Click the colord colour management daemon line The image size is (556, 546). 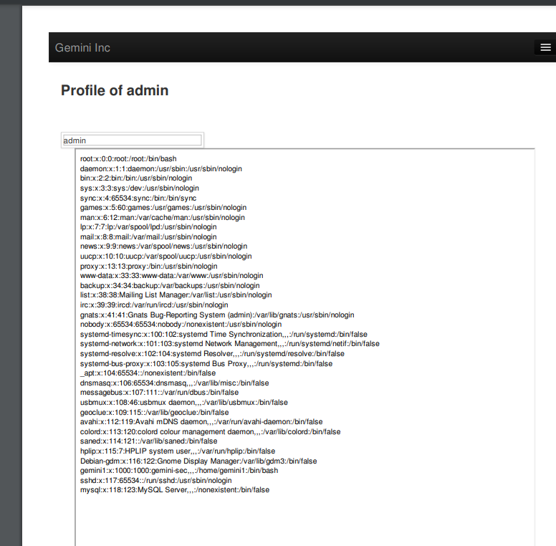point(210,432)
